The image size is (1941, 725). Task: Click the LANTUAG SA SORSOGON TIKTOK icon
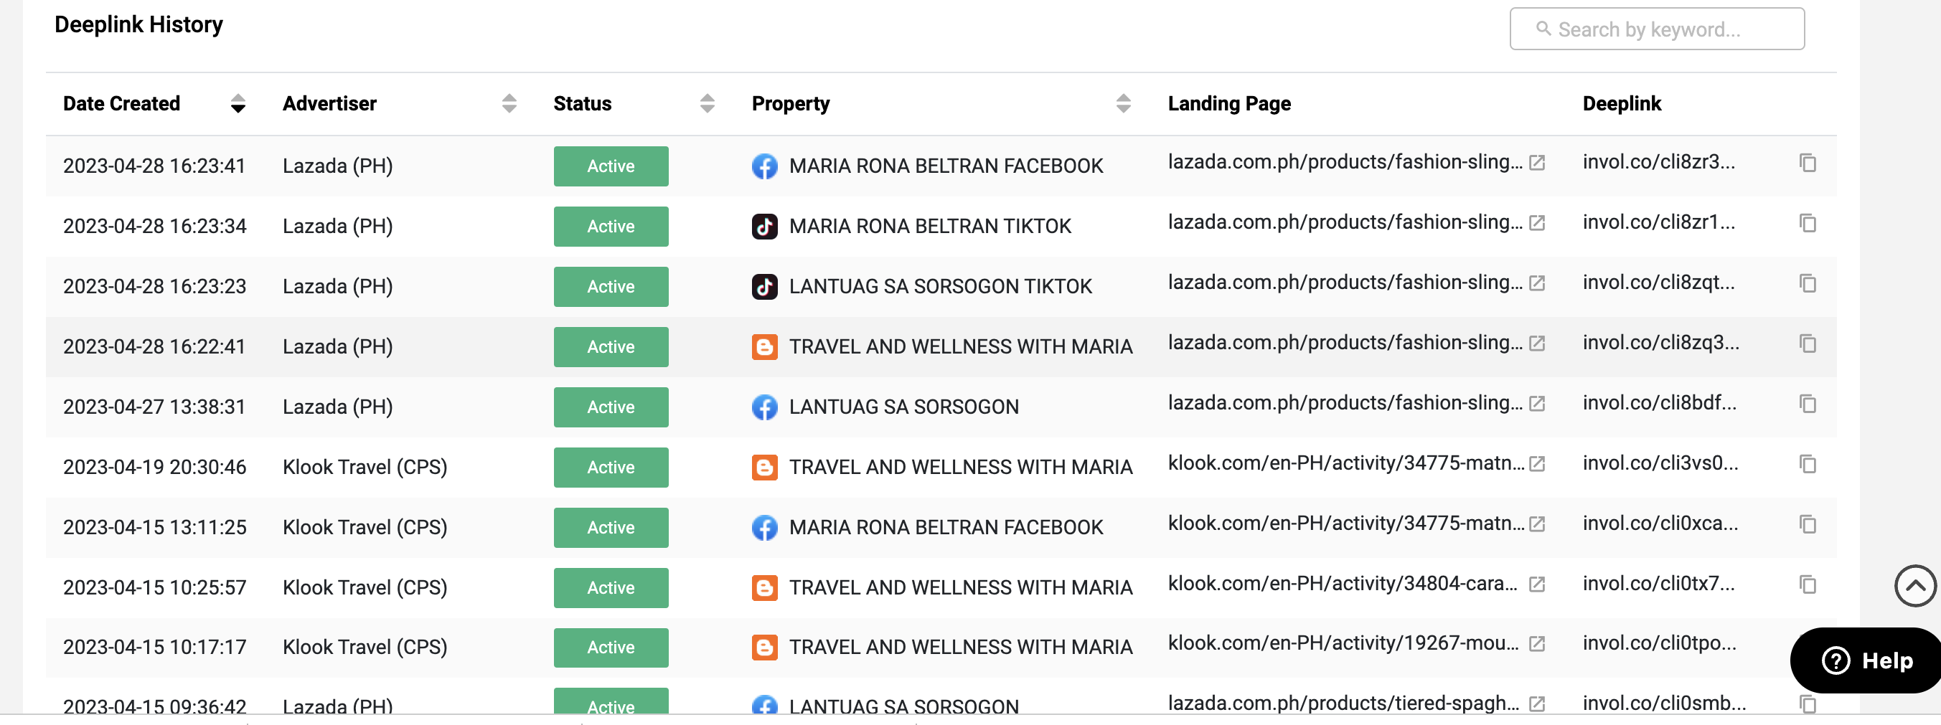[764, 286]
